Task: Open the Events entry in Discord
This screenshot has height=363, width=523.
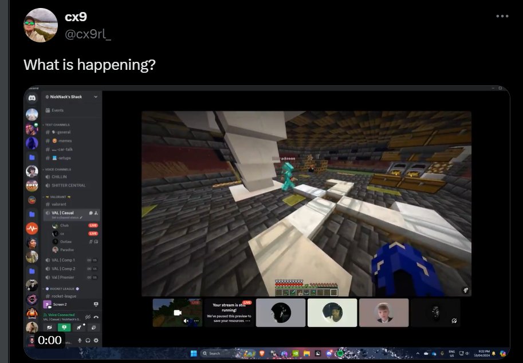Action: tap(54, 111)
